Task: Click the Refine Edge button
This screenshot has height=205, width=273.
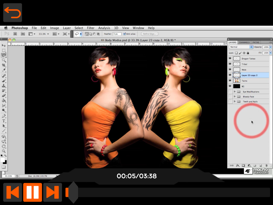Action: pos(150,34)
